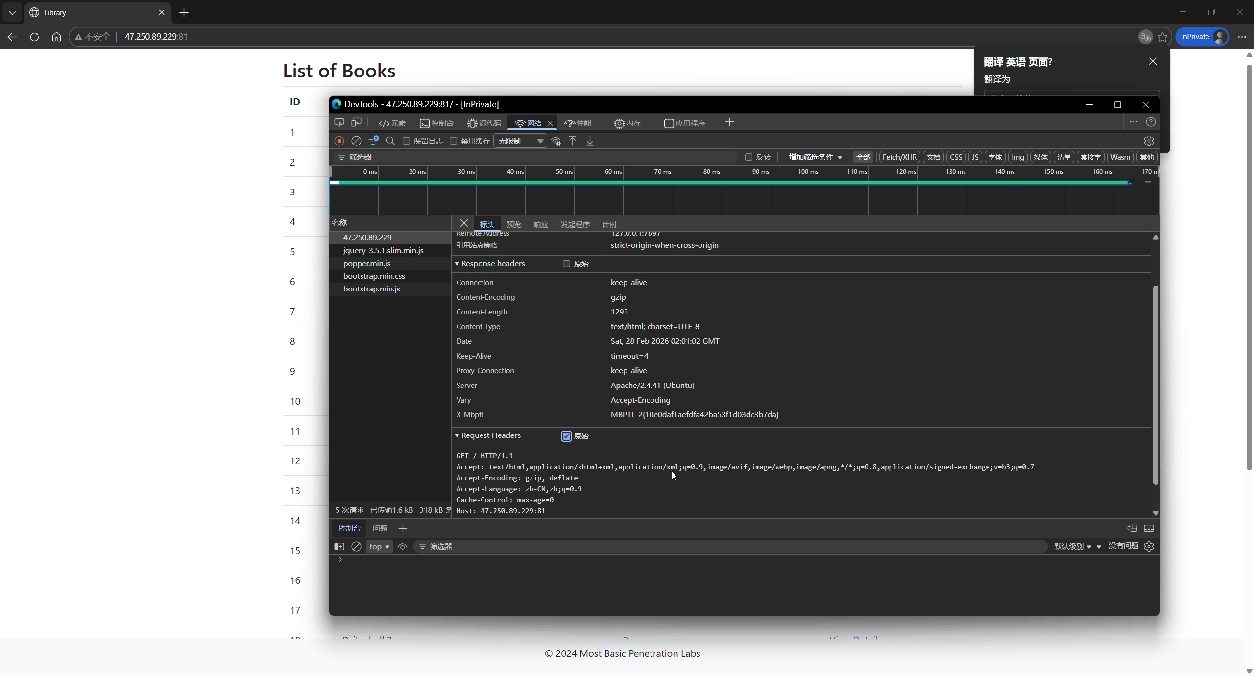Click the inspect element picker icon
Image resolution: width=1254 pixels, height=676 pixels.
pos(339,122)
